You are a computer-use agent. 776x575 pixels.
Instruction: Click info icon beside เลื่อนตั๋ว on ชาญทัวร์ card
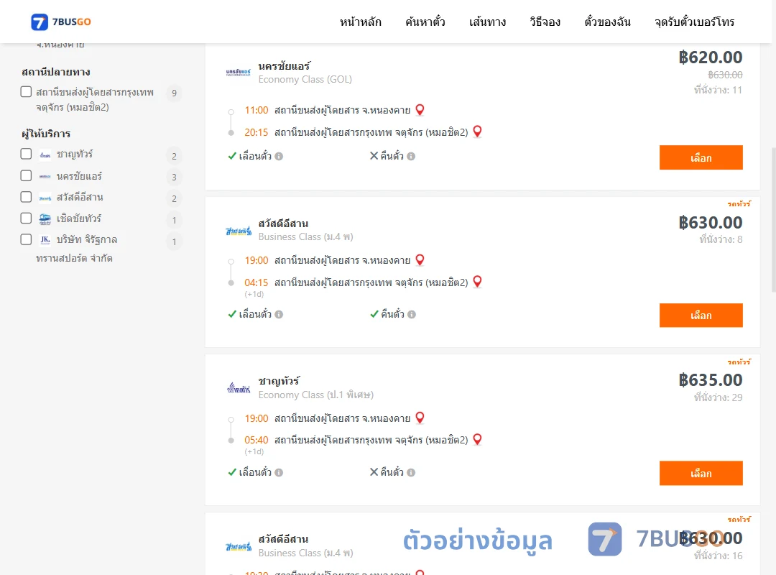[279, 472]
